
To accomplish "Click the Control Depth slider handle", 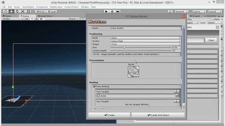I will 126,50.
